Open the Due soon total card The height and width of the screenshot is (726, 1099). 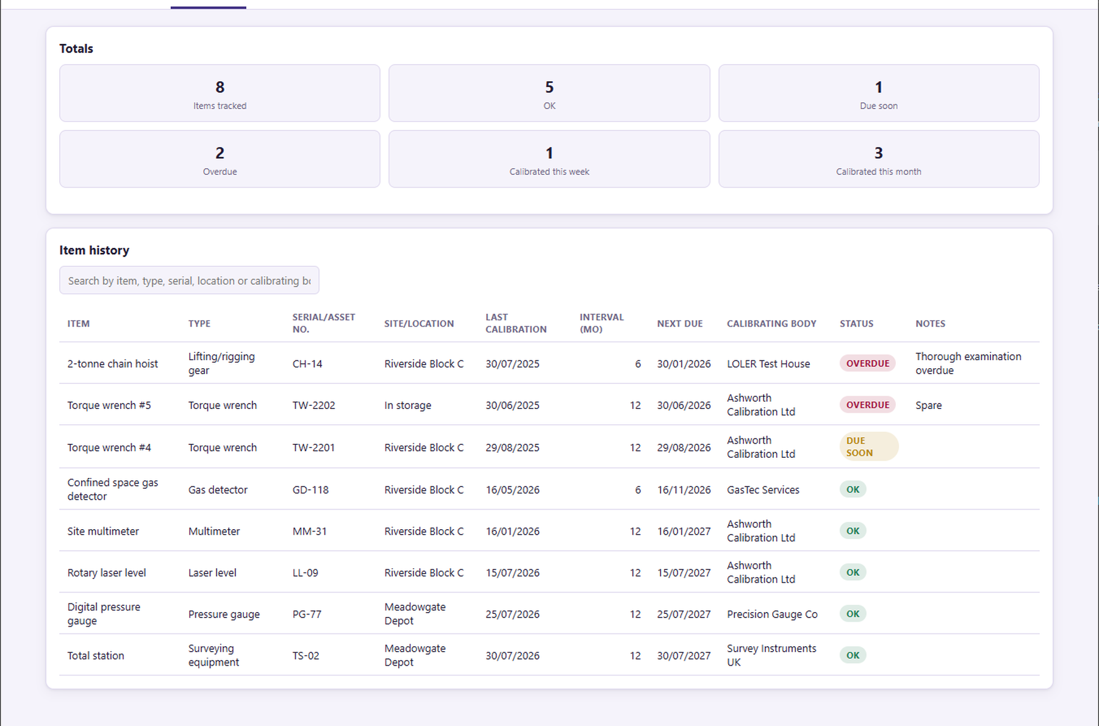[879, 93]
